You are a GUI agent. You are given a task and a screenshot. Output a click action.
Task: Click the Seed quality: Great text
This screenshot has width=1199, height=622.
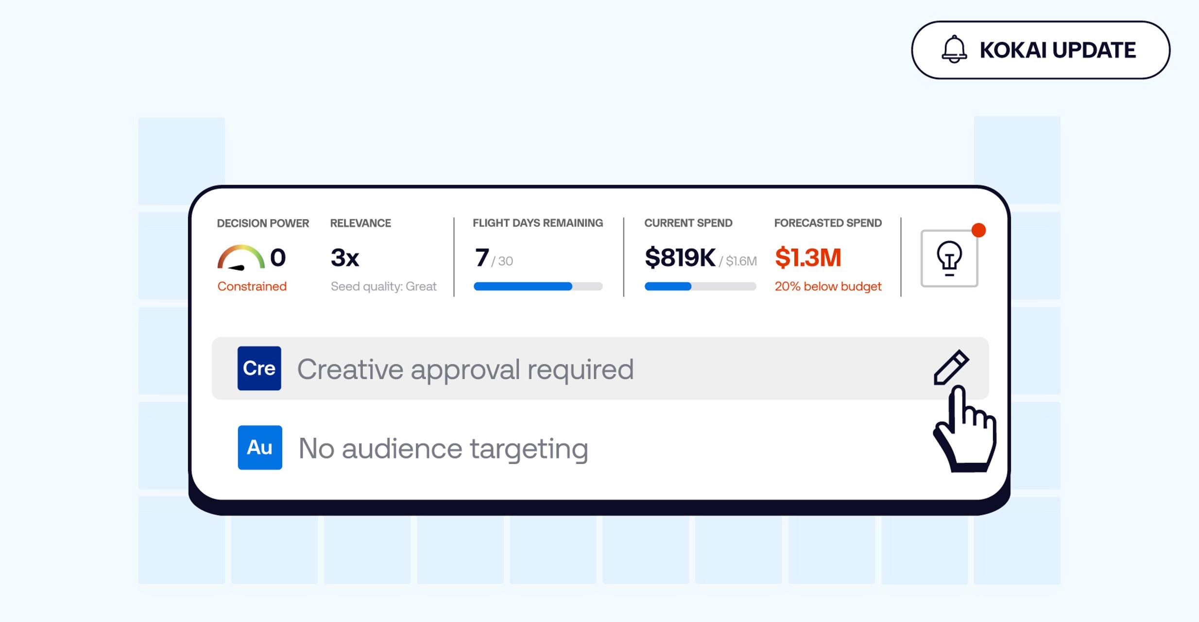(383, 286)
